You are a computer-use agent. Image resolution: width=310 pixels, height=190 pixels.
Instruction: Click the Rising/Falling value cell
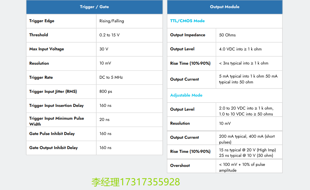point(112,21)
